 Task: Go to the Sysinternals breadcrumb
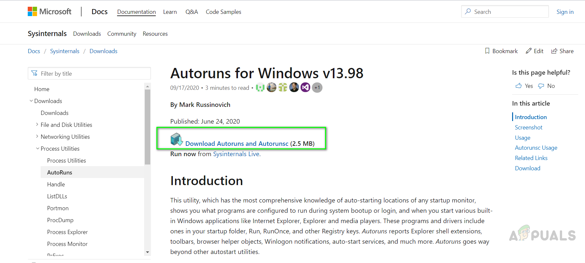pos(64,51)
